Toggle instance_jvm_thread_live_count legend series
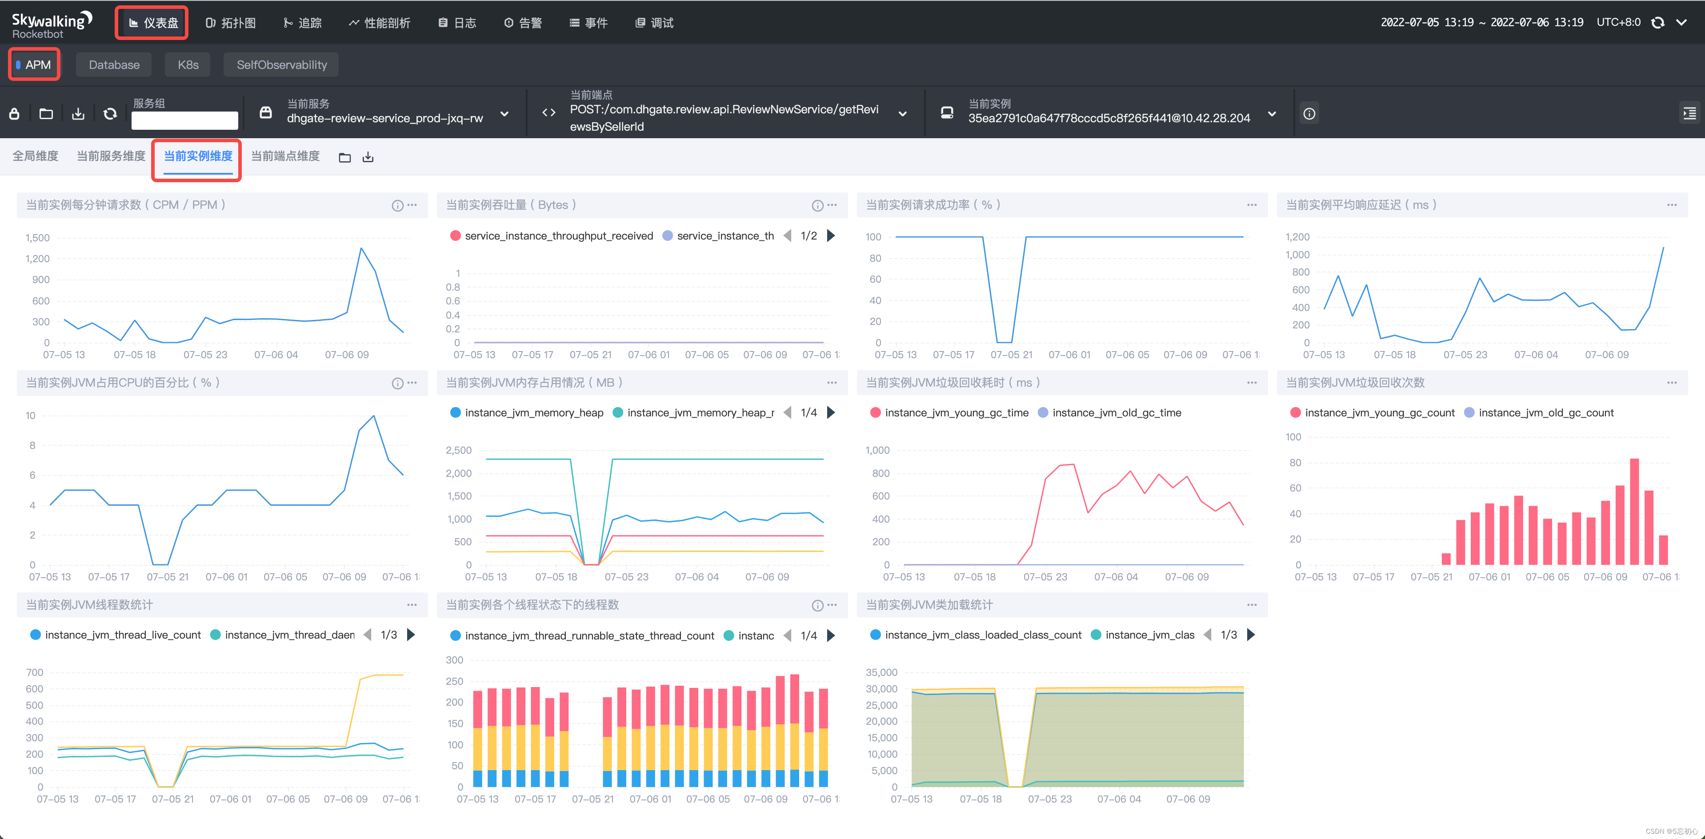This screenshot has width=1705, height=839. (x=116, y=635)
